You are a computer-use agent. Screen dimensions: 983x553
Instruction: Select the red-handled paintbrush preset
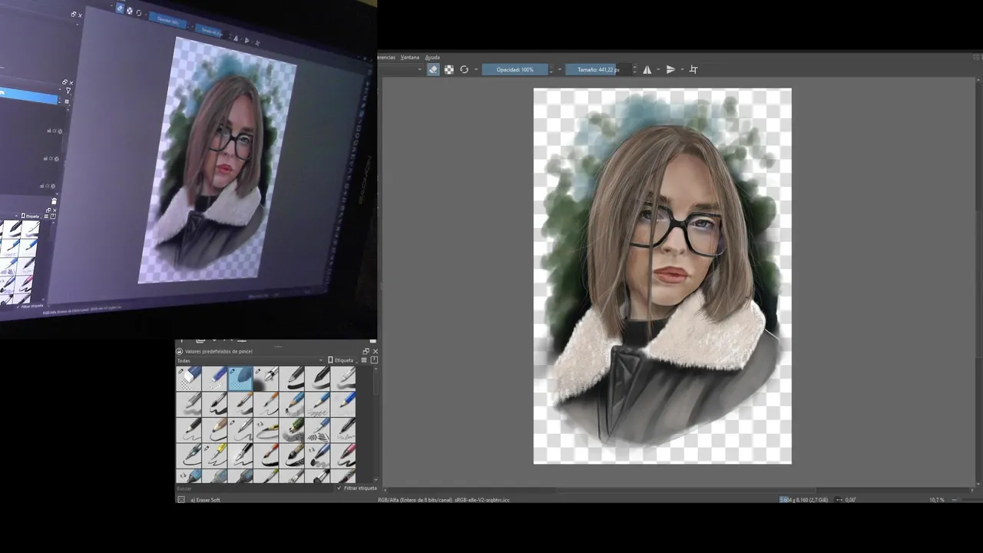point(266,455)
